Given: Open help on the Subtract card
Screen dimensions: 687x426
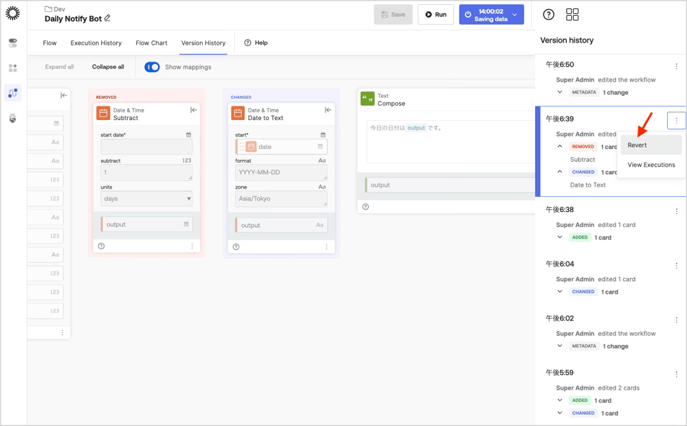Looking at the screenshot, I should (x=101, y=246).
